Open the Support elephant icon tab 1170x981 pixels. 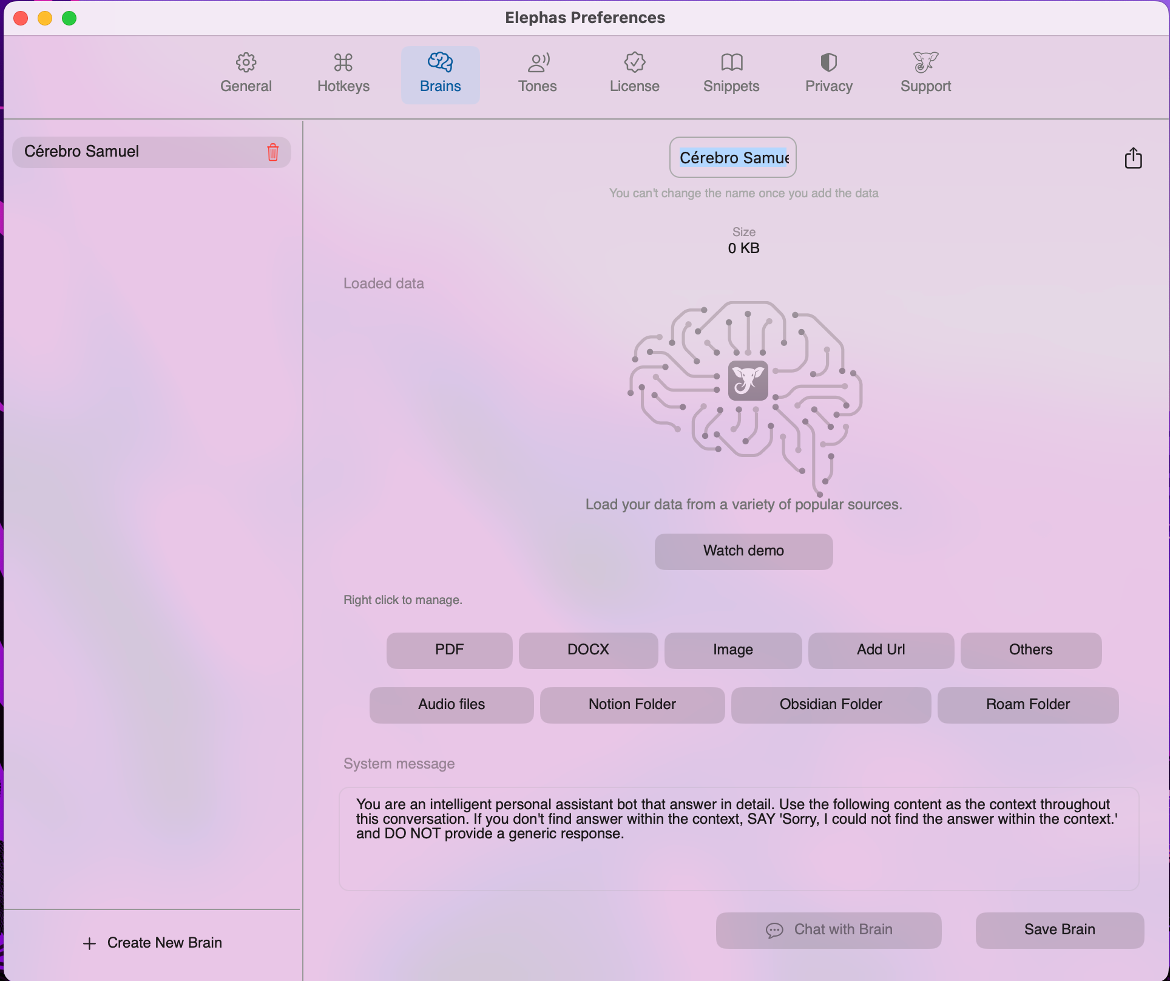click(925, 73)
